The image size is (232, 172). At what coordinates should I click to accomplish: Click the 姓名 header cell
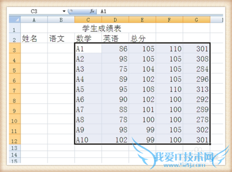(34, 38)
